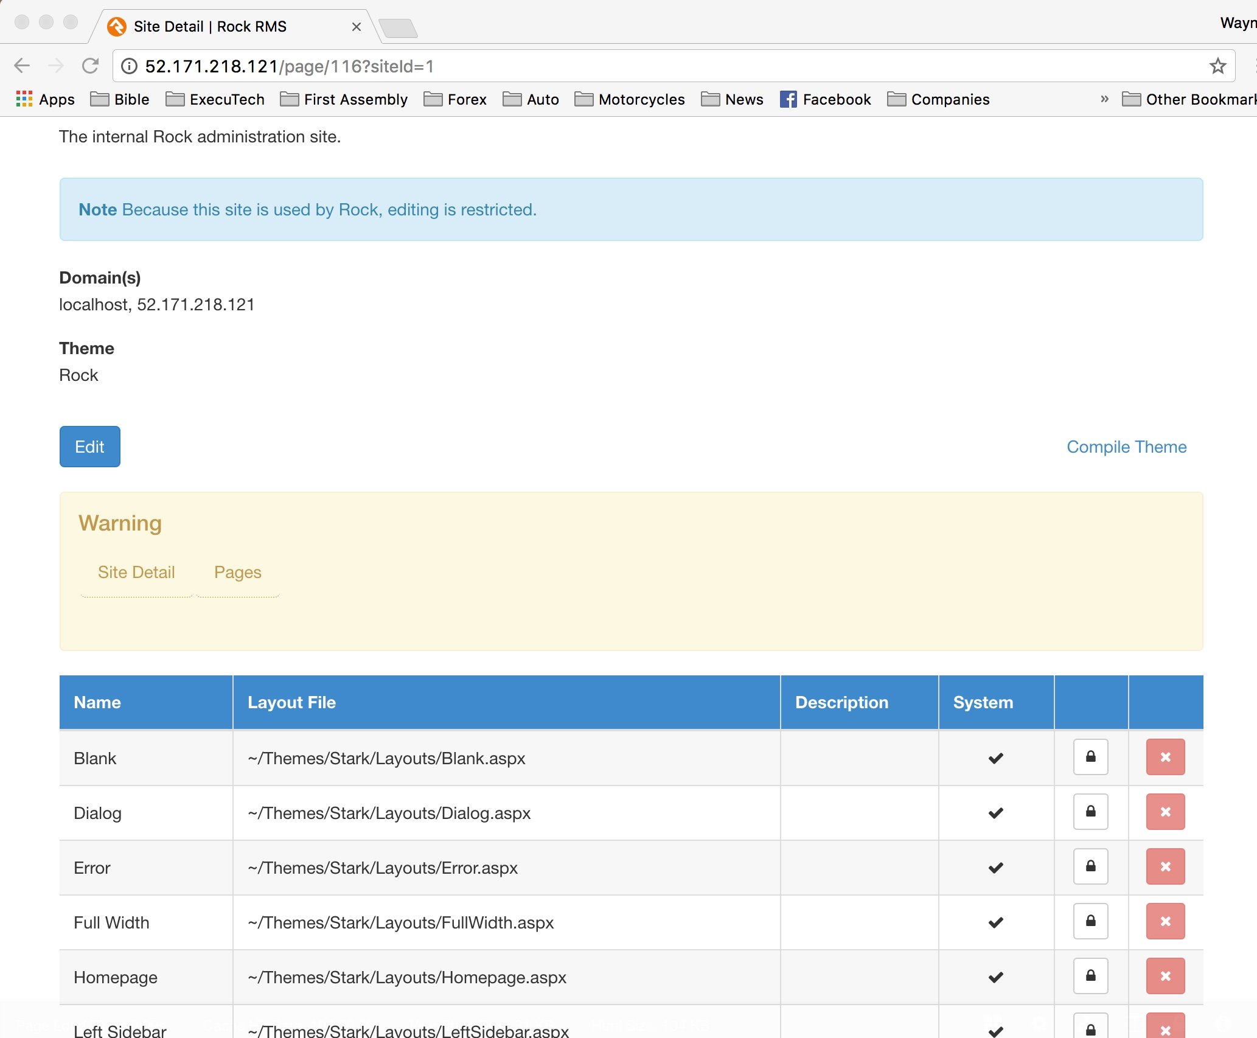Open Apps shortcut in bookmarks bar
Image resolution: width=1257 pixels, height=1038 pixels.
(45, 99)
